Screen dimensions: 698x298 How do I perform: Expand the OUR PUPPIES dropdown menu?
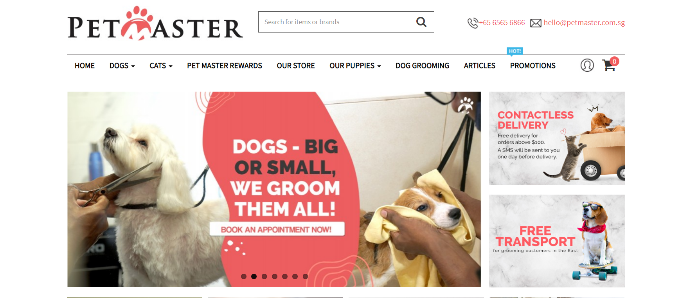point(355,66)
